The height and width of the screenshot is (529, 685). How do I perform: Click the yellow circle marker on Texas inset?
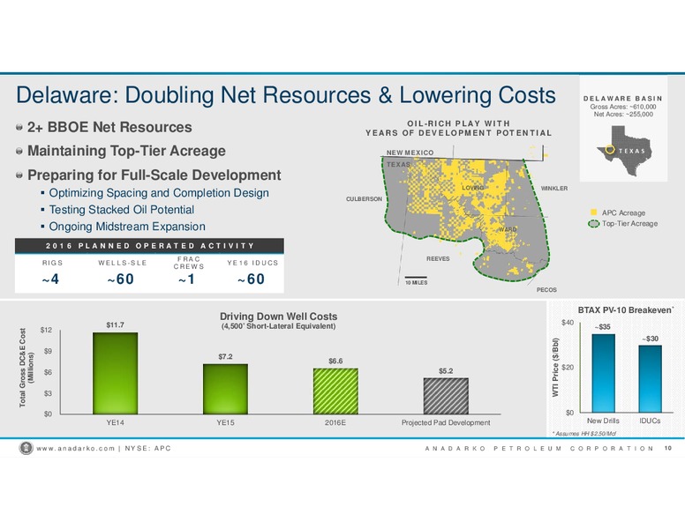click(x=610, y=150)
